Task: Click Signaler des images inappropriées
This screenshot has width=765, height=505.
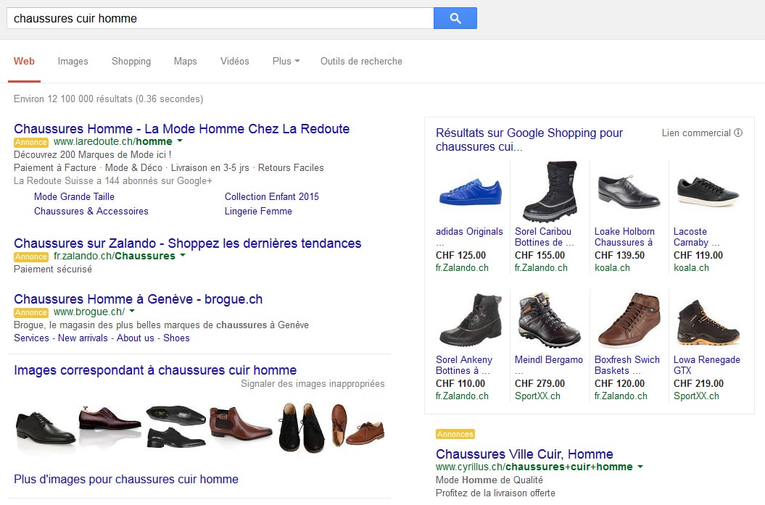Action: (313, 383)
